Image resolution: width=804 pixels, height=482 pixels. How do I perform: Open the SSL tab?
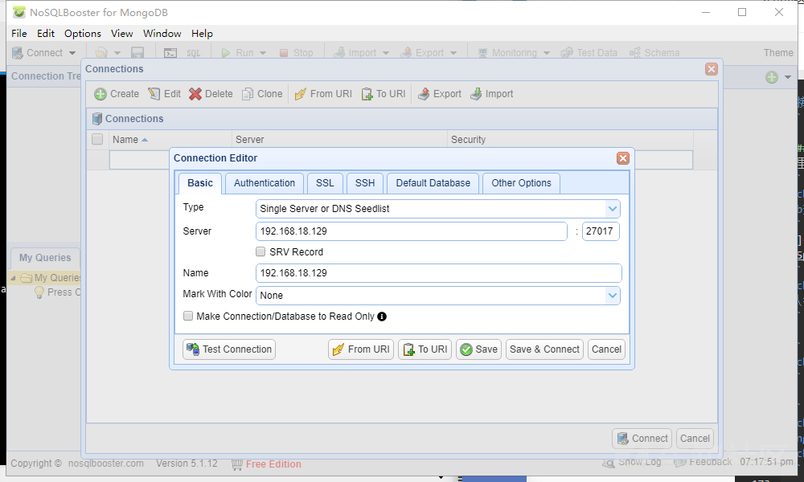(x=325, y=183)
